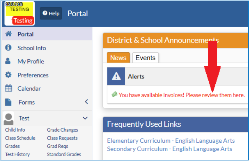Open Class Schedule under Test
Viewport: 249px width, 161px height.
click(x=20, y=138)
